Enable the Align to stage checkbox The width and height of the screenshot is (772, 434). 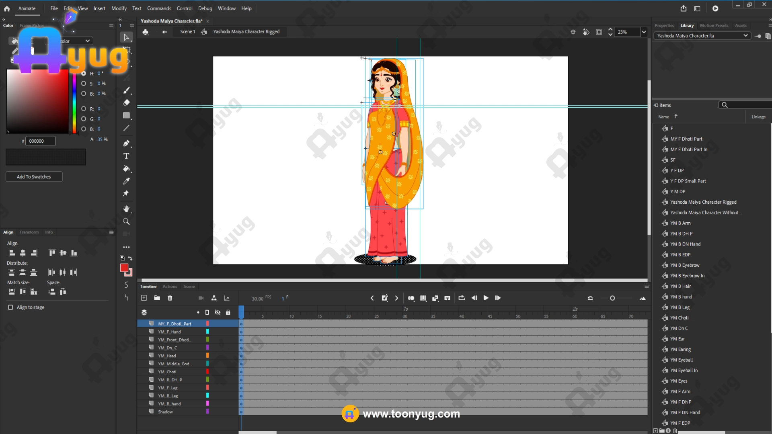tap(10, 307)
